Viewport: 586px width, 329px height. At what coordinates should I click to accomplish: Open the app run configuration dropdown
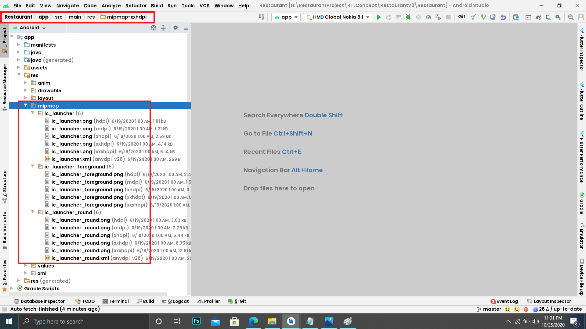click(x=286, y=17)
